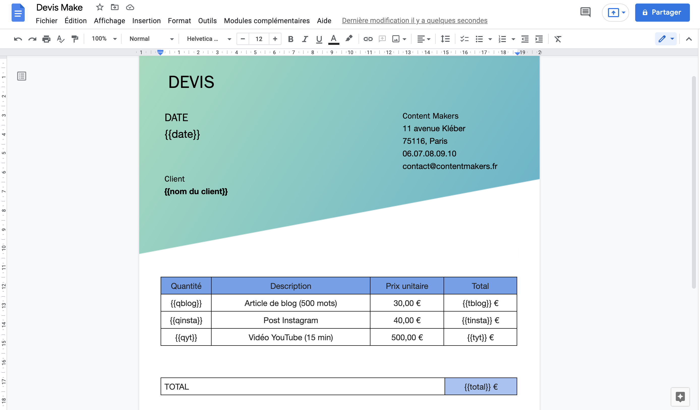The width and height of the screenshot is (700, 410).
Task: Open the document outline icon
Action: pyautogui.click(x=22, y=76)
